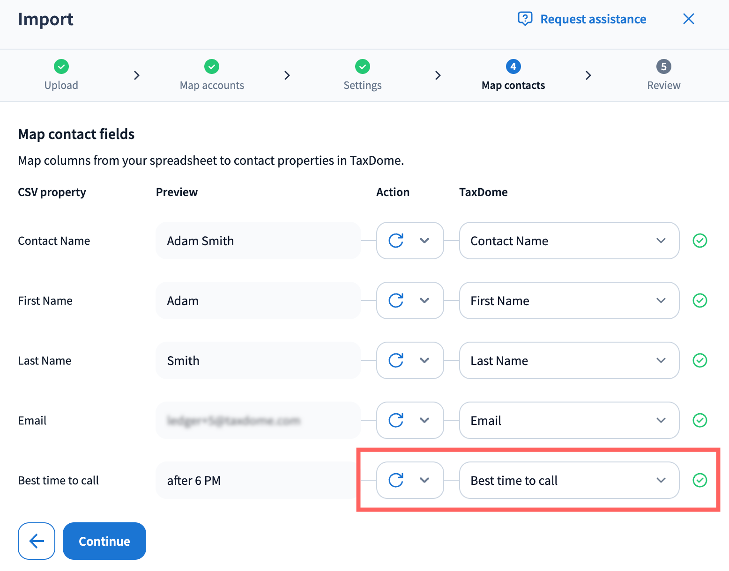Open the action dropdown for Last Name row

(410, 360)
